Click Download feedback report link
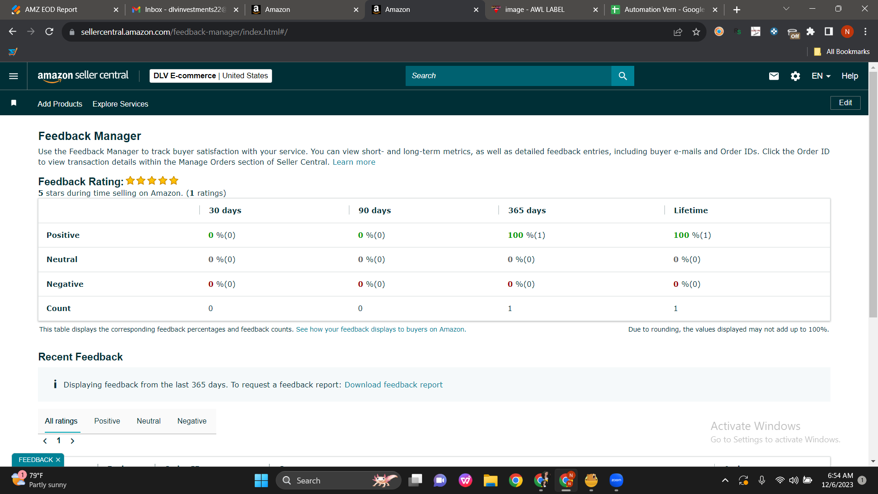This screenshot has width=878, height=494. pyautogui.click(x=394, y=385)
